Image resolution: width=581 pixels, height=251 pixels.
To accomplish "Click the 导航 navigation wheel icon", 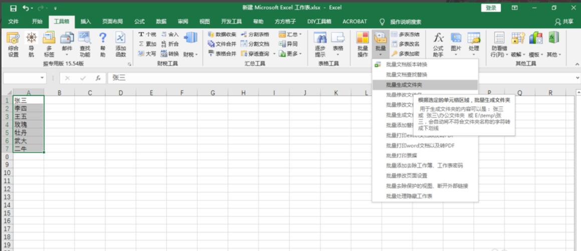I will point(31,44).
